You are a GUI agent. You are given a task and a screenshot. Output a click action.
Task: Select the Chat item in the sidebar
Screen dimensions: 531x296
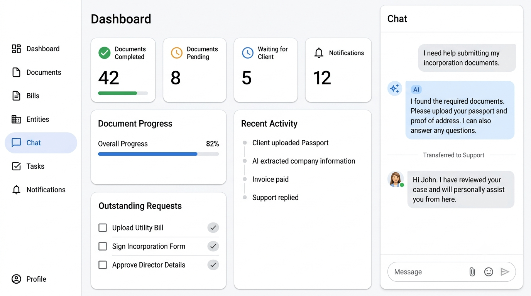[x=41, y=143]
